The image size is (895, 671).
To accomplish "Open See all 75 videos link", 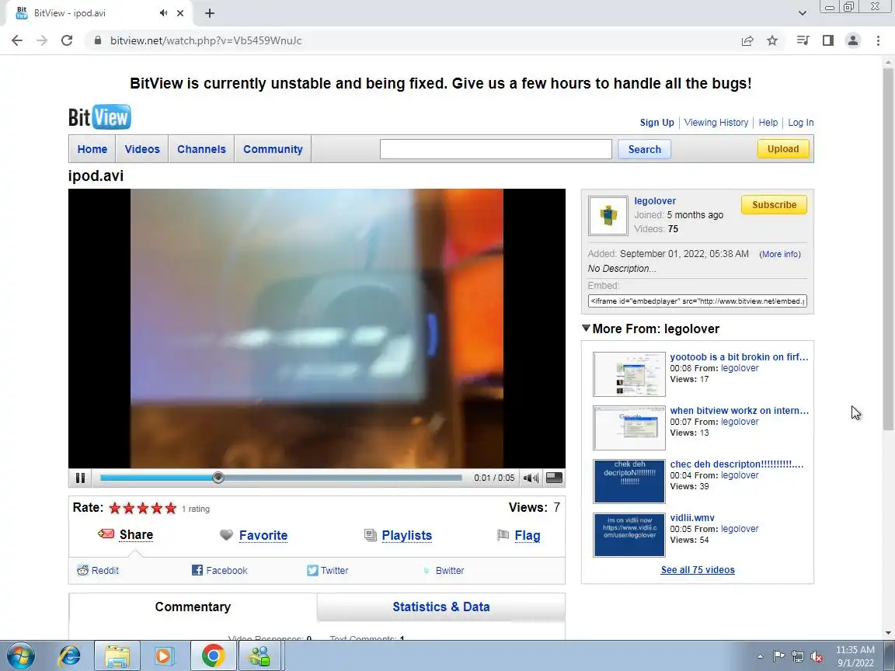I will [x=698, y=570].
